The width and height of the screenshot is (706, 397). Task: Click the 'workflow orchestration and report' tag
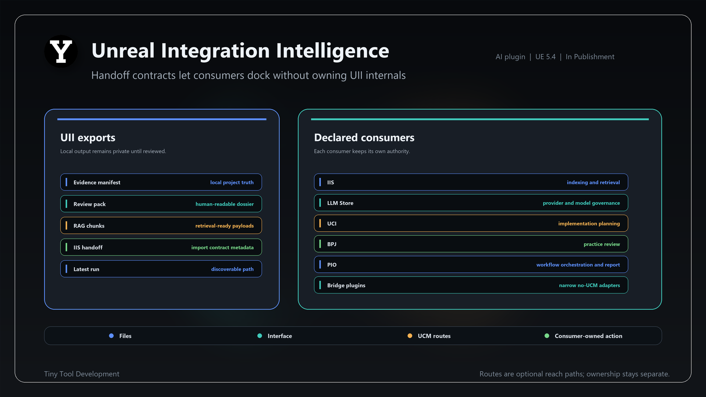[x=578, y=265]
